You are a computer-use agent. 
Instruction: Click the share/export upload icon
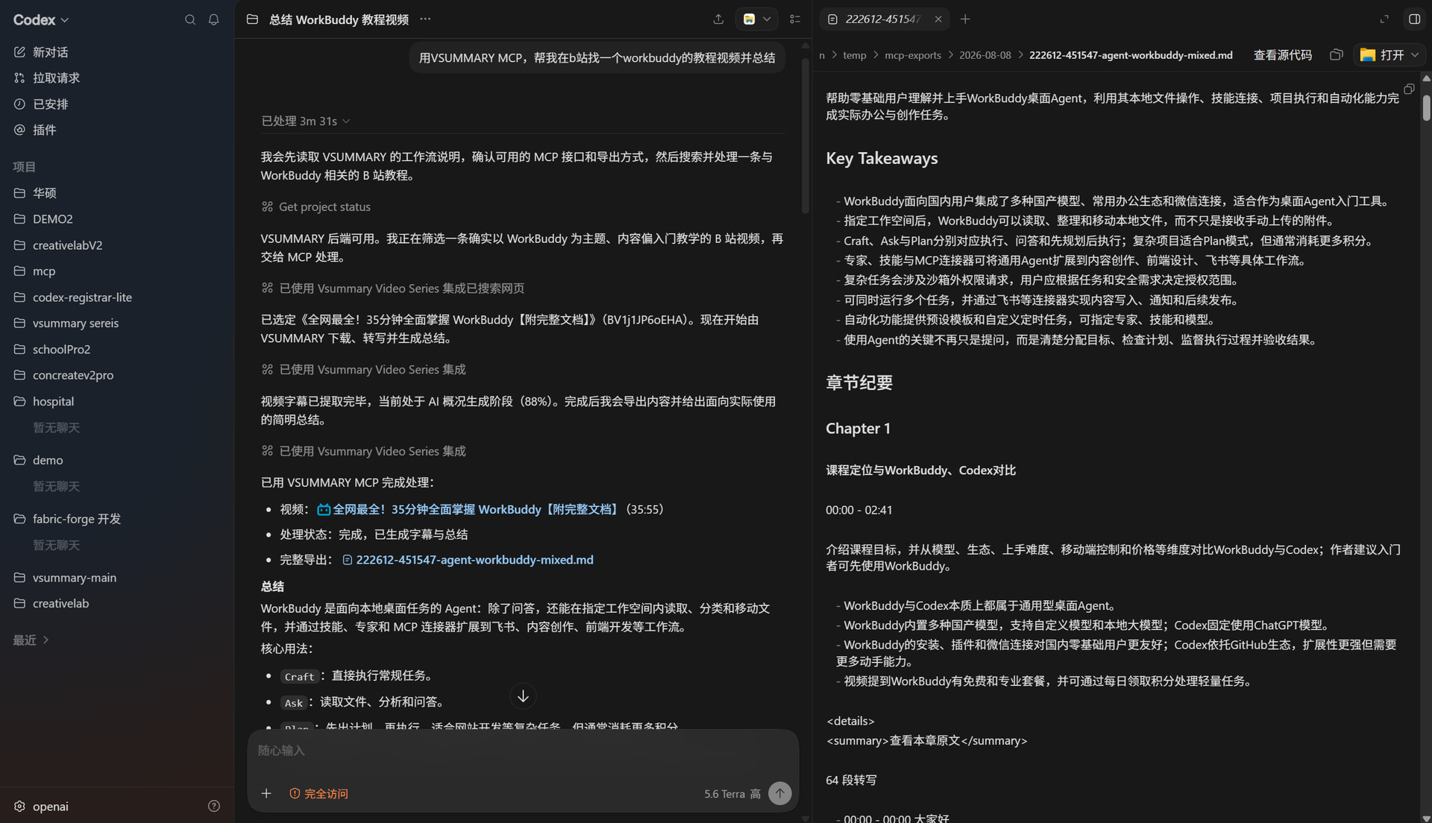718,19
